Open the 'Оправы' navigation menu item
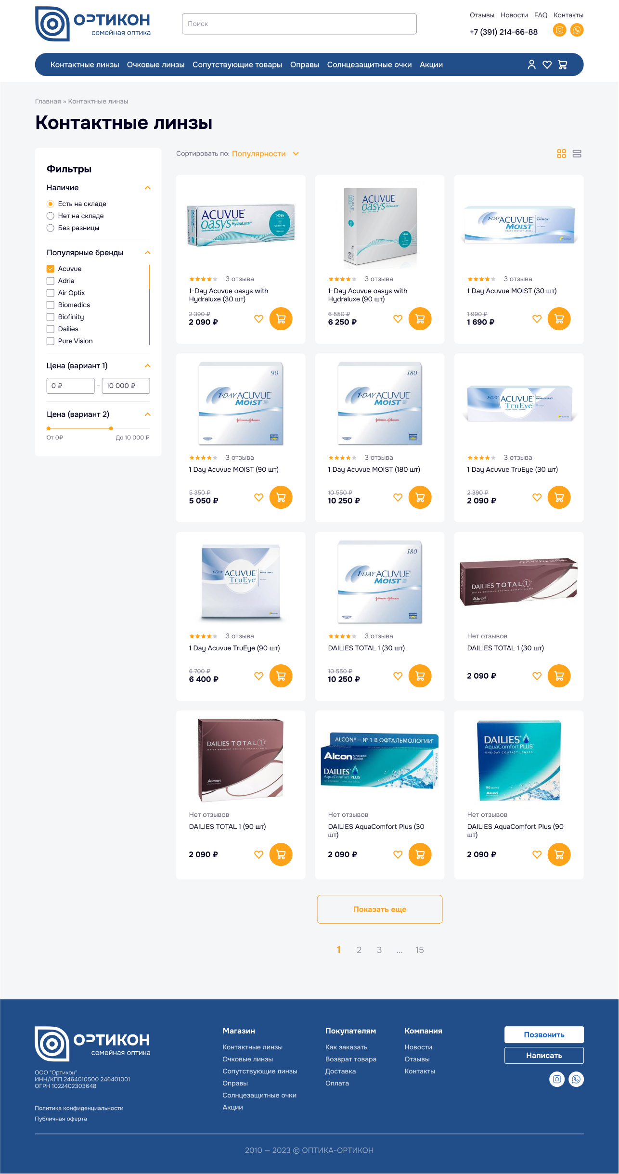 point(304,65)
